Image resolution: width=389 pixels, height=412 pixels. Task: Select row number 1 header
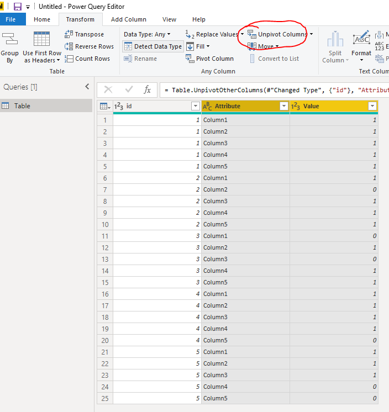pyautogui.click(x=105, y=120)
